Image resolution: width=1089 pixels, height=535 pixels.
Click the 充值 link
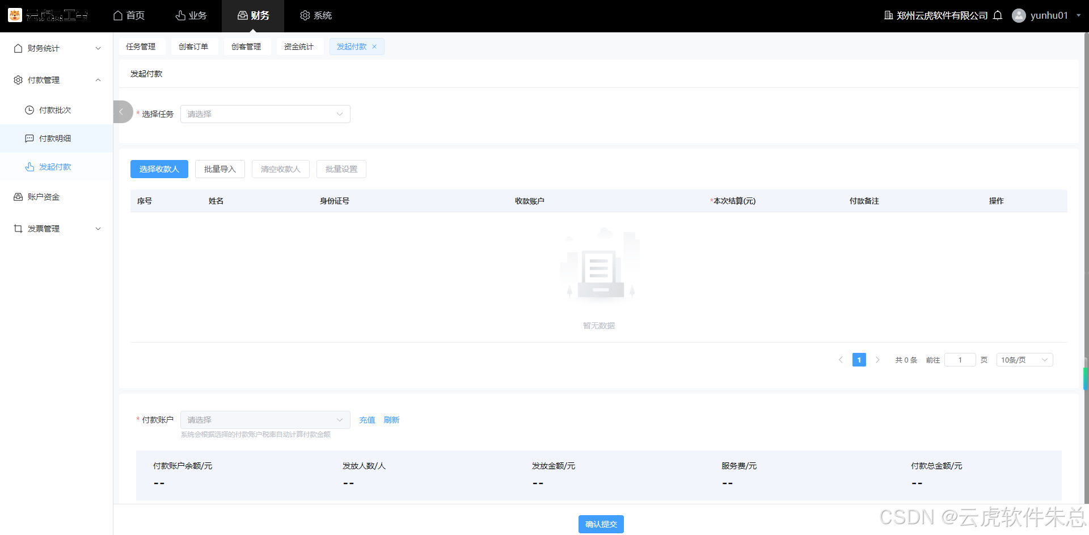[367, 420]
